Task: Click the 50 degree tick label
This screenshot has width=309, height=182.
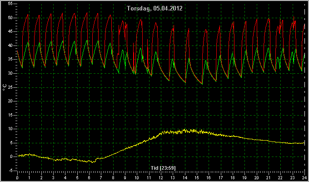Action: click(10, 18)
